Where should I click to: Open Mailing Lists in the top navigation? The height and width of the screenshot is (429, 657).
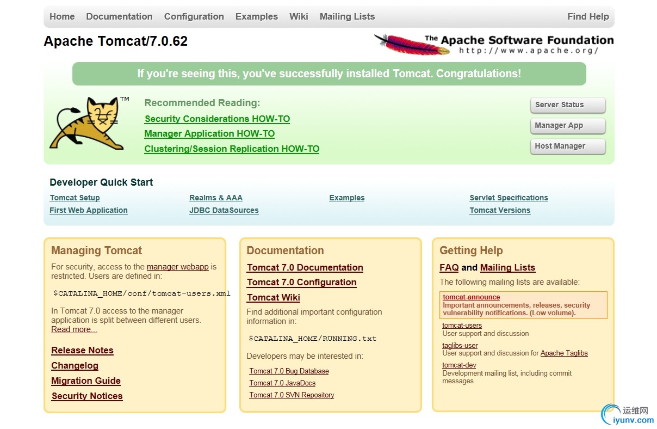click(x=347, y=16)
